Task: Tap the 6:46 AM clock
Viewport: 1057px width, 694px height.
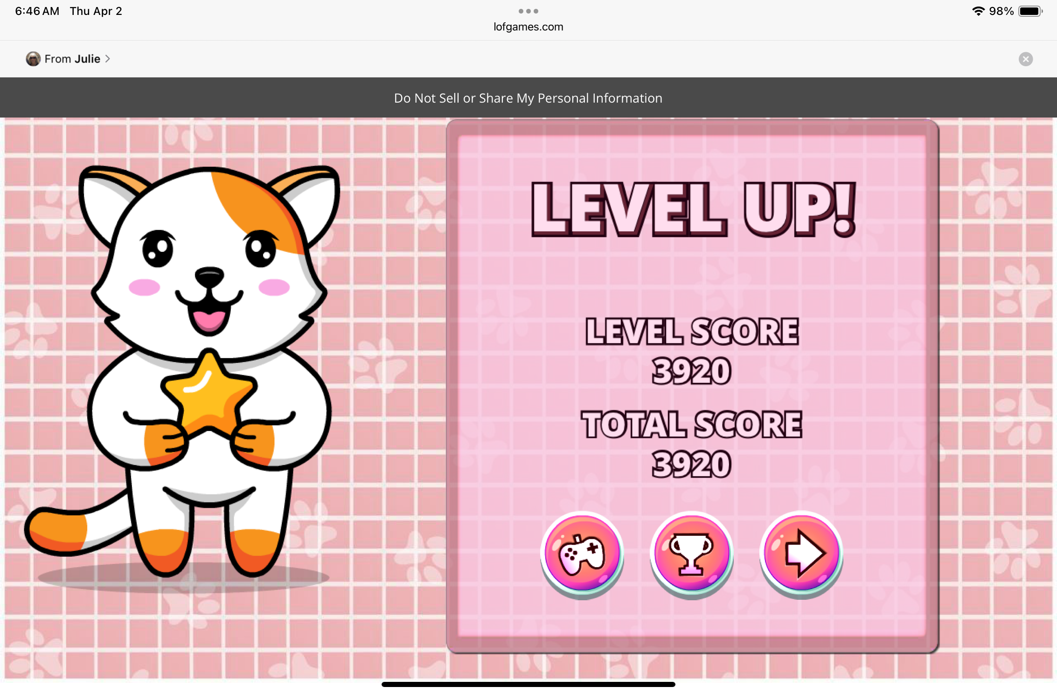Action: tap(37, 11)
